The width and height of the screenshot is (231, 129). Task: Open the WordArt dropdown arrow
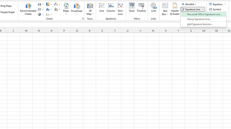pos(195,4)
